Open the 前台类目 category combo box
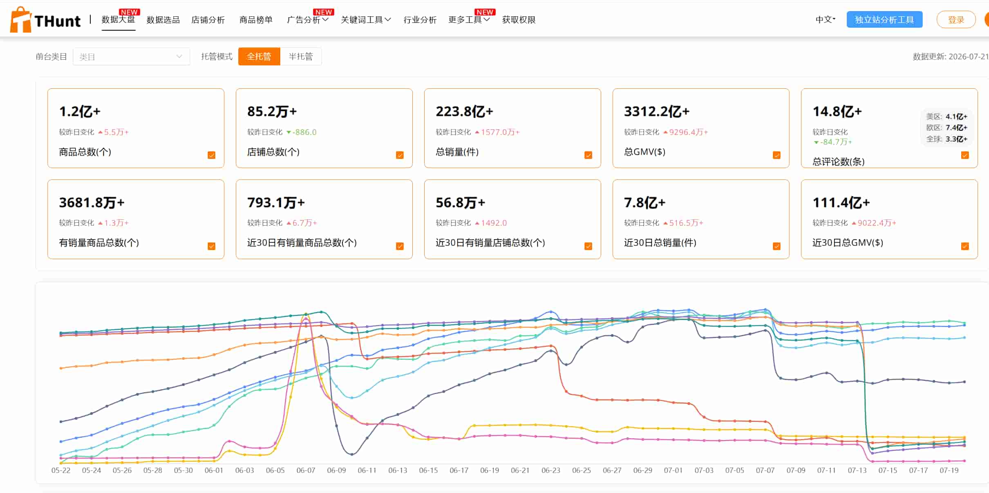Viewport: 989px width, 493px height. 131,56
